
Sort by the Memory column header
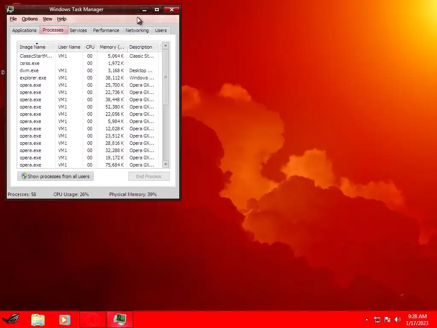tap(112, 47)
